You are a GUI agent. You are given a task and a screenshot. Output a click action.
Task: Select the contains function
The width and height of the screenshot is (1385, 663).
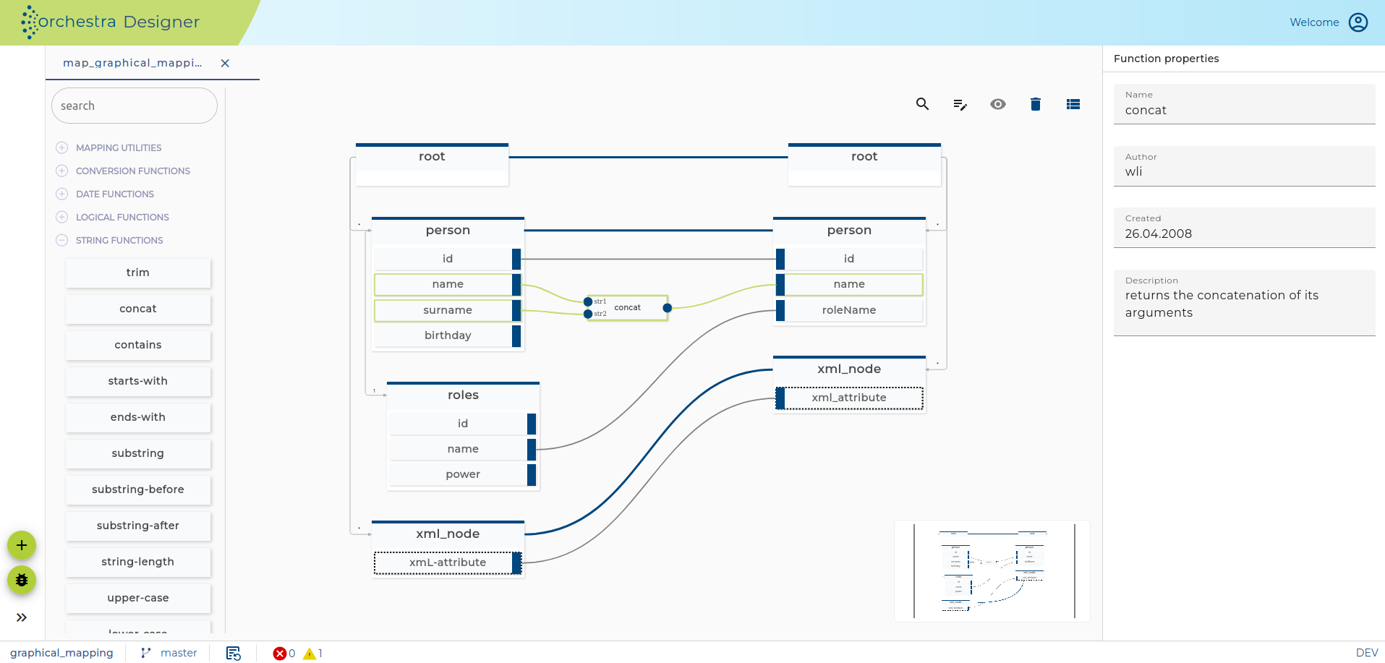click(138, 345)
